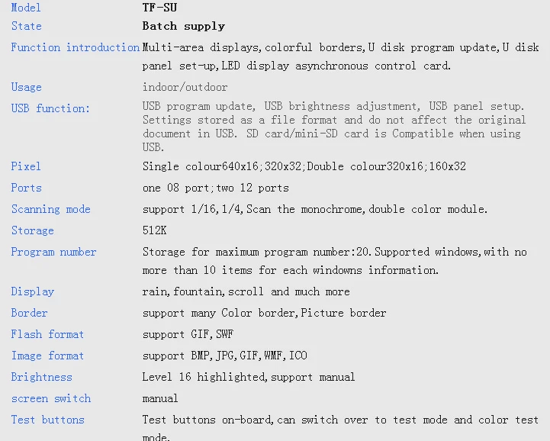Click the Ports label
Viewport: 550px width, 441px height.
27,188
